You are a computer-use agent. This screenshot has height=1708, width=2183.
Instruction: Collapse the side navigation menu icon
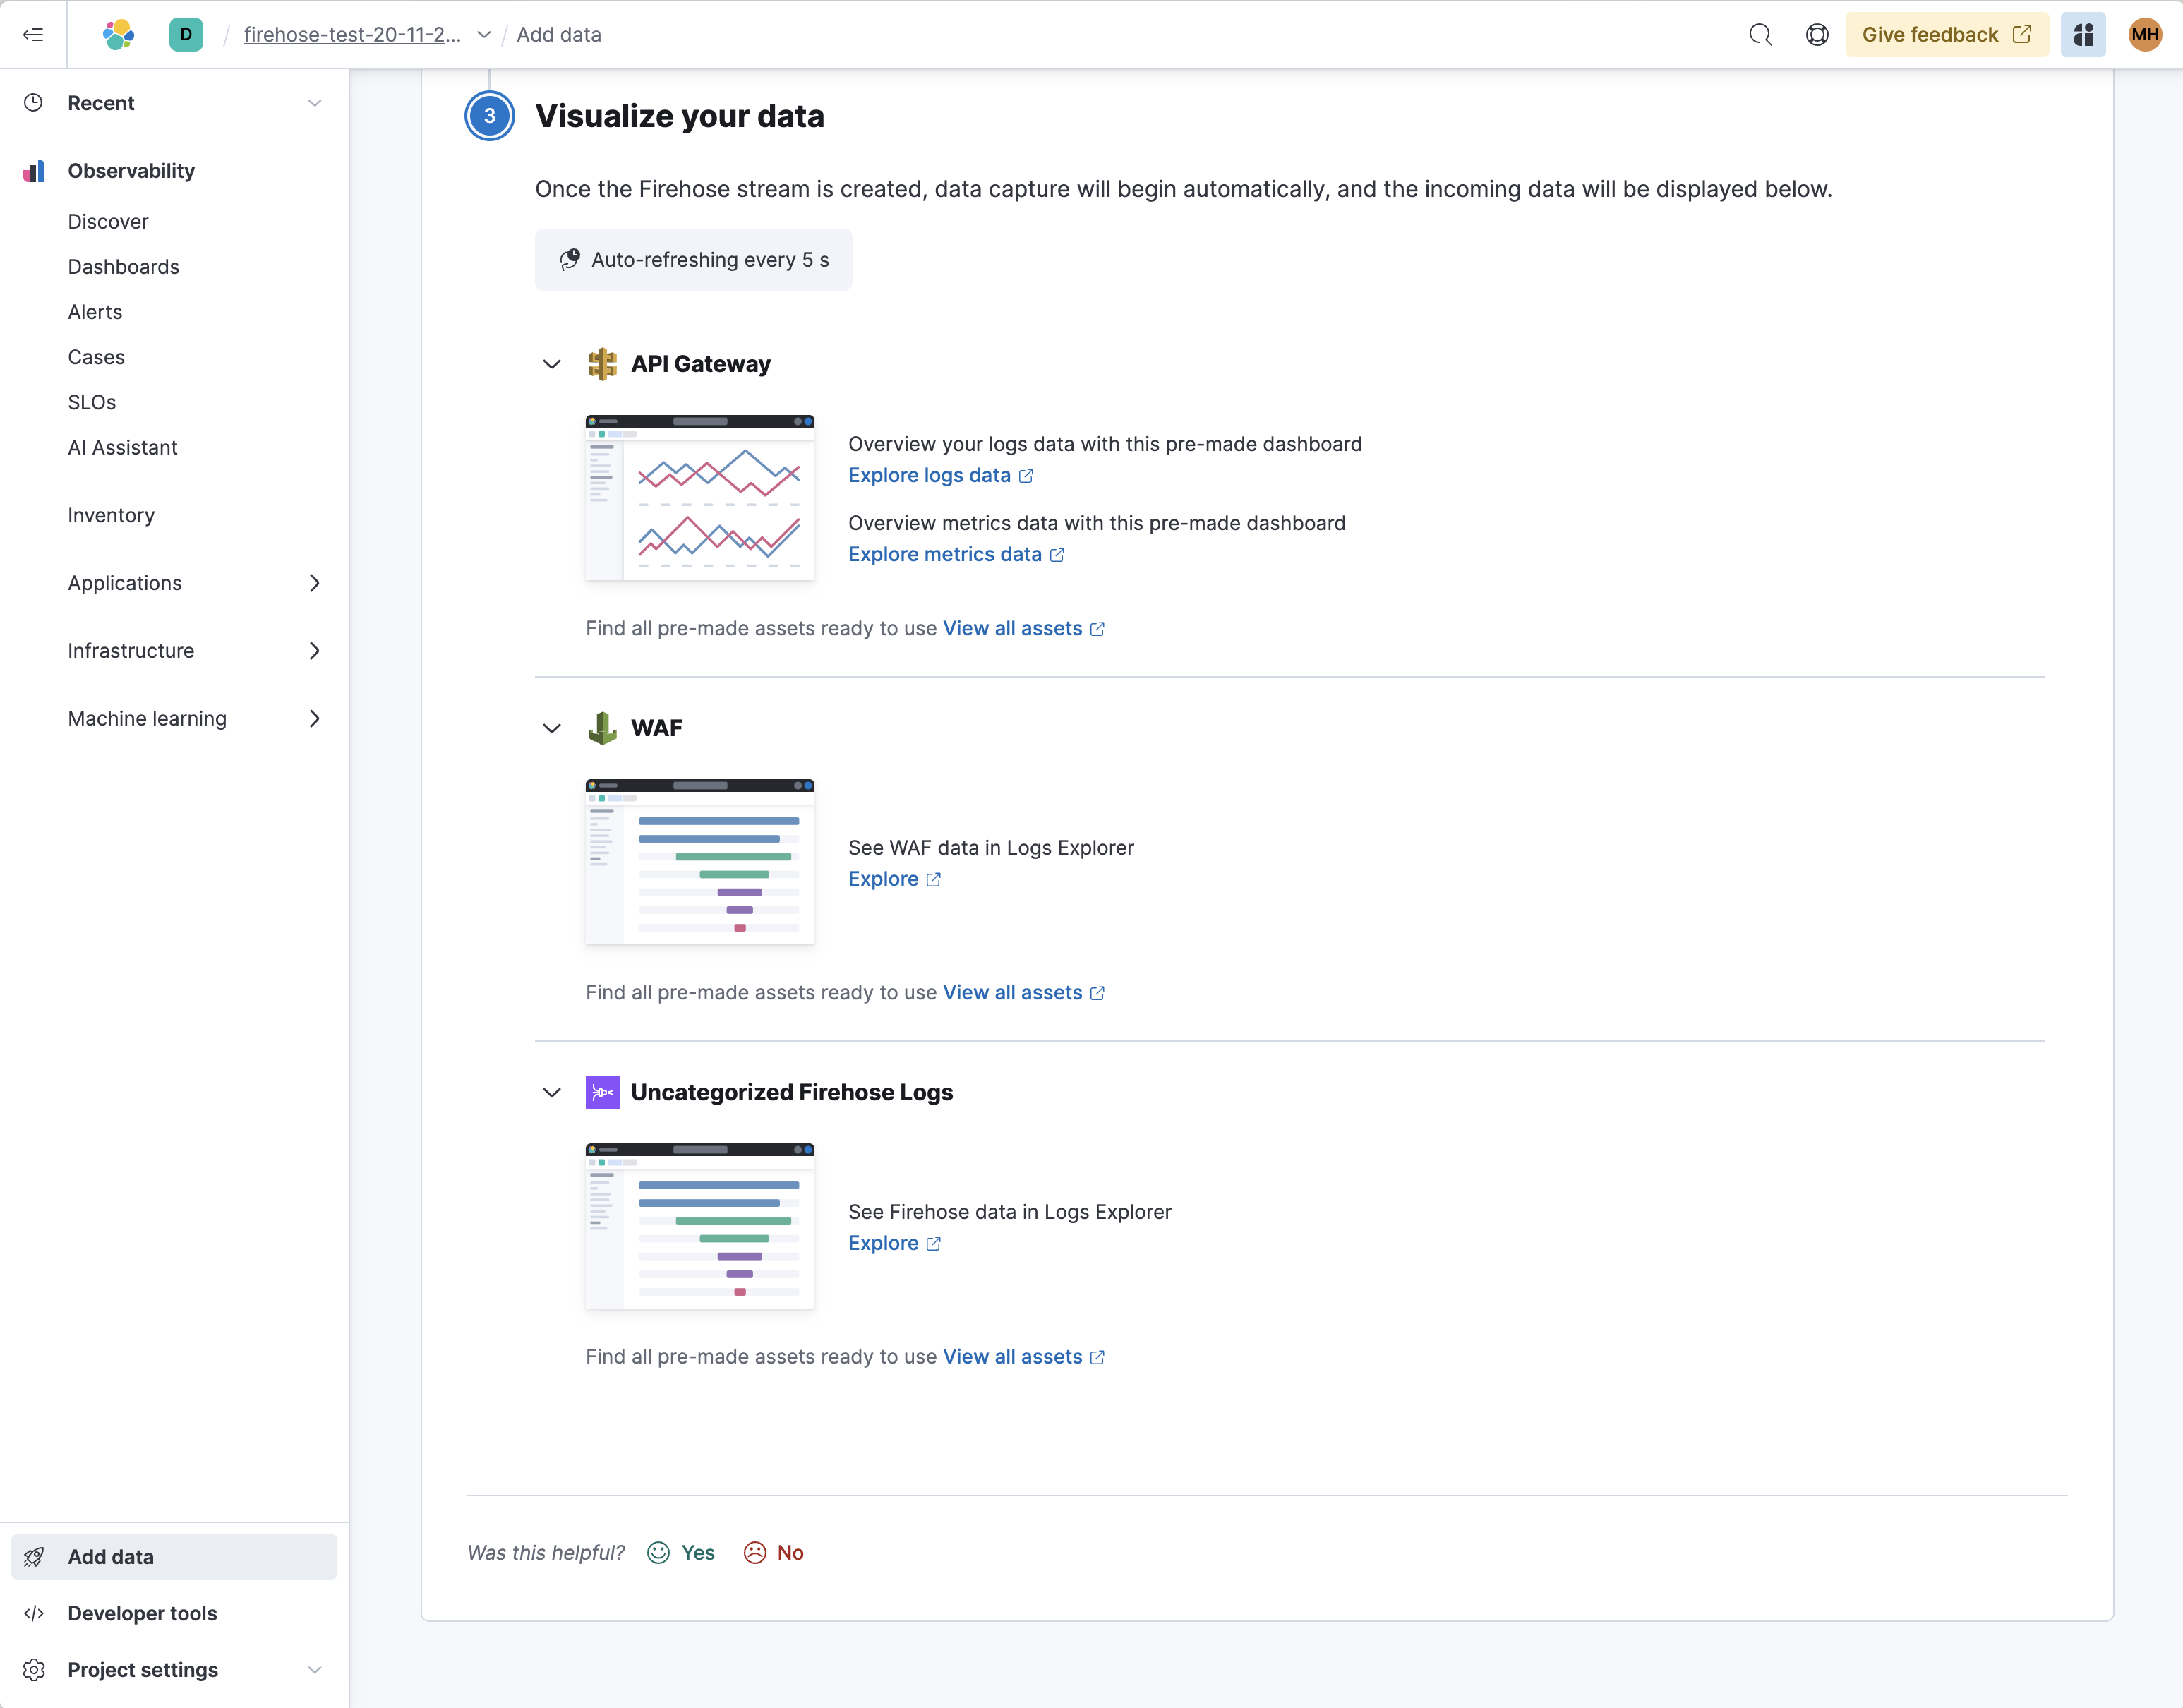33,35
